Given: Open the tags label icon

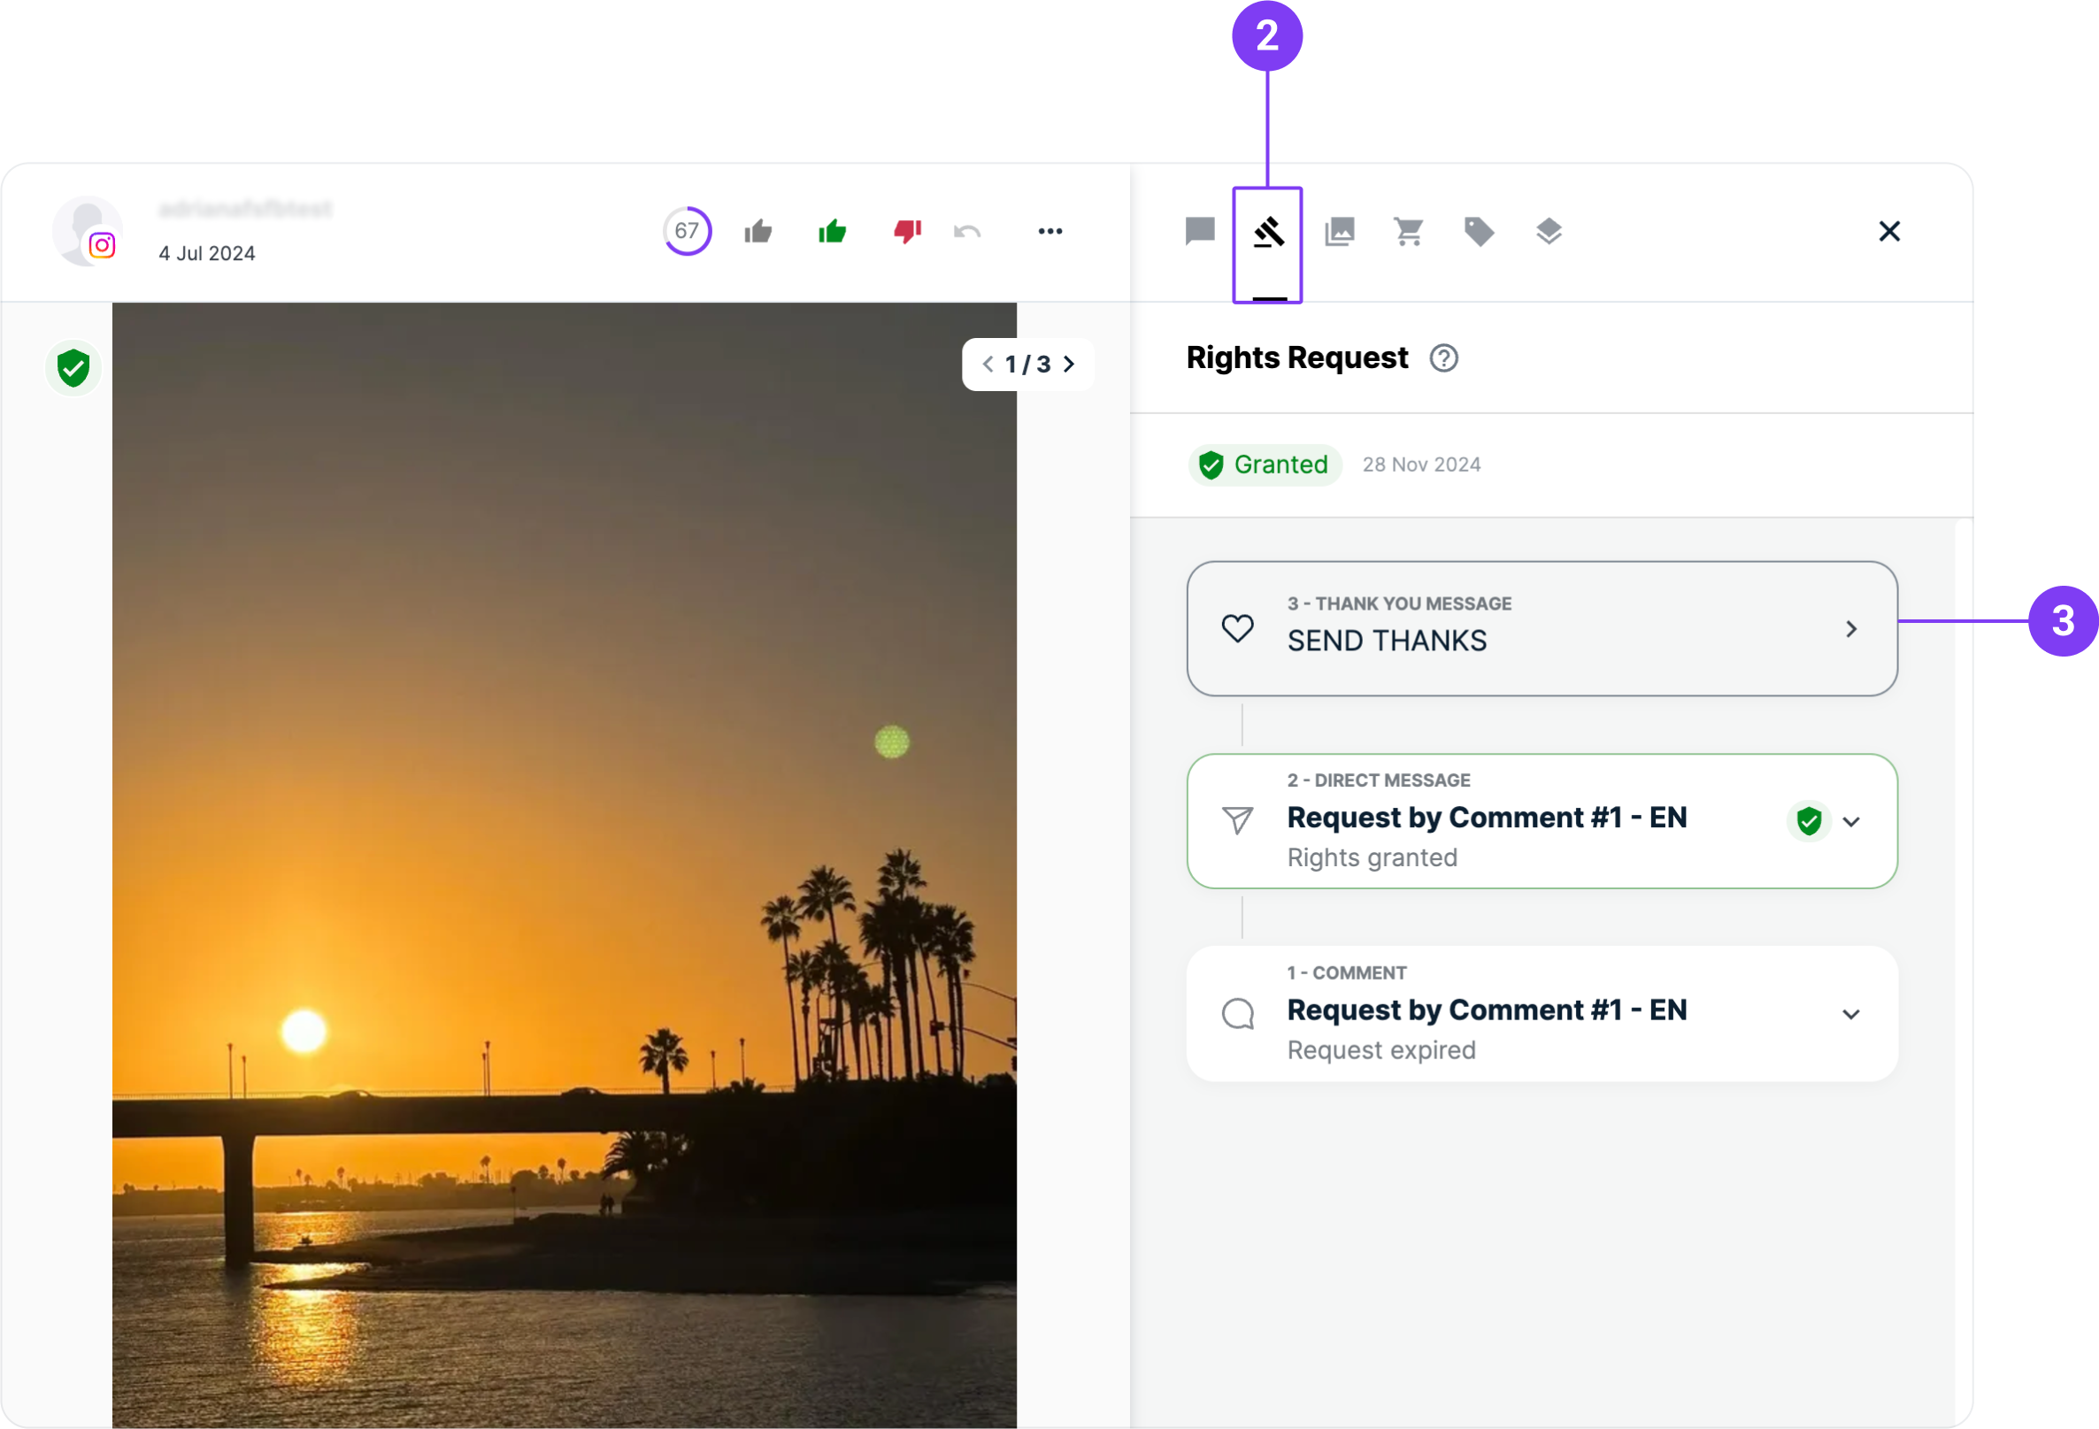Looking at the screenshot, I should coord(1479,232).
